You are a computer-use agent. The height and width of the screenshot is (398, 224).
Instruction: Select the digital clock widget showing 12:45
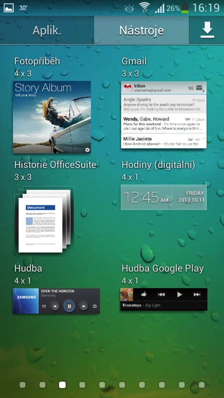tap(164, 198)
